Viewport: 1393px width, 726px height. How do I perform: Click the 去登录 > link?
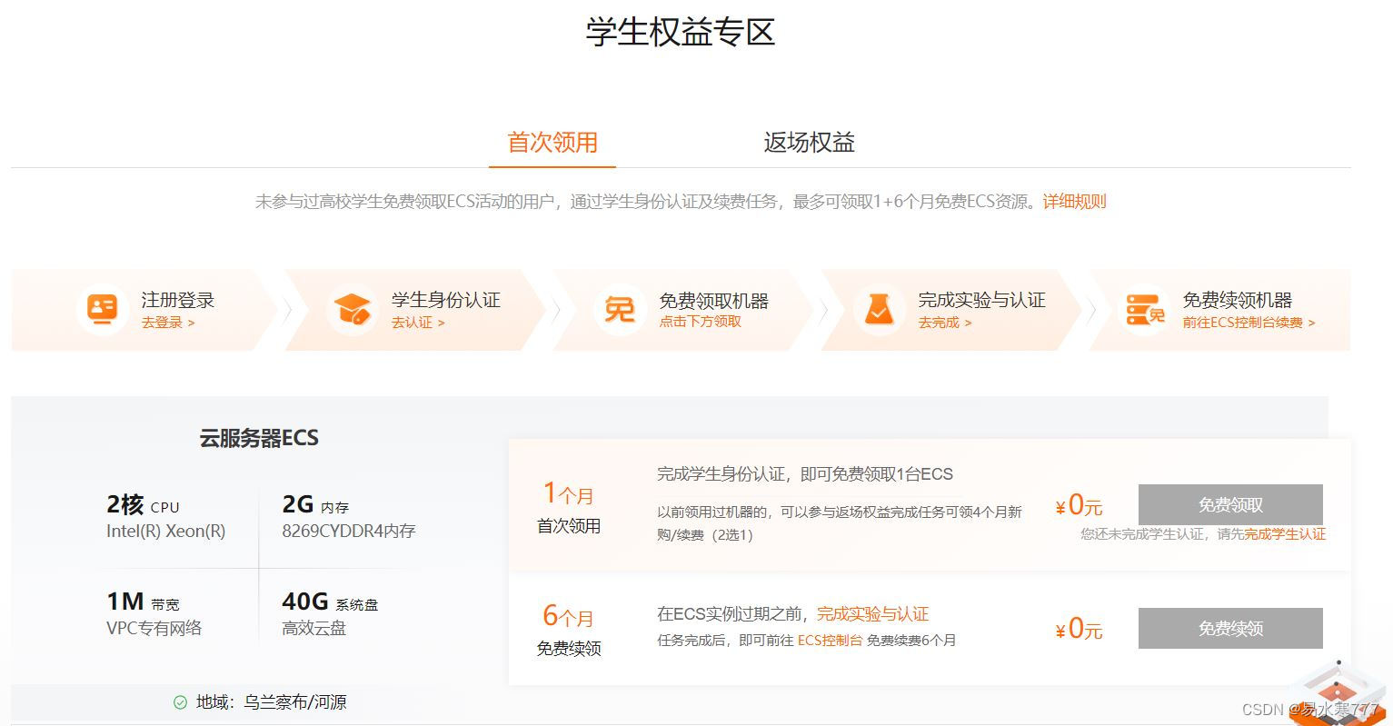(x=168, y=323)
